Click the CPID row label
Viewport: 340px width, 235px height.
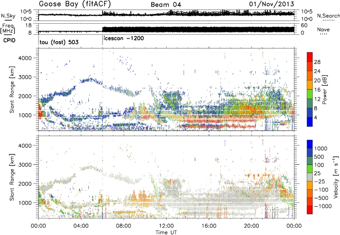point(9,40)
